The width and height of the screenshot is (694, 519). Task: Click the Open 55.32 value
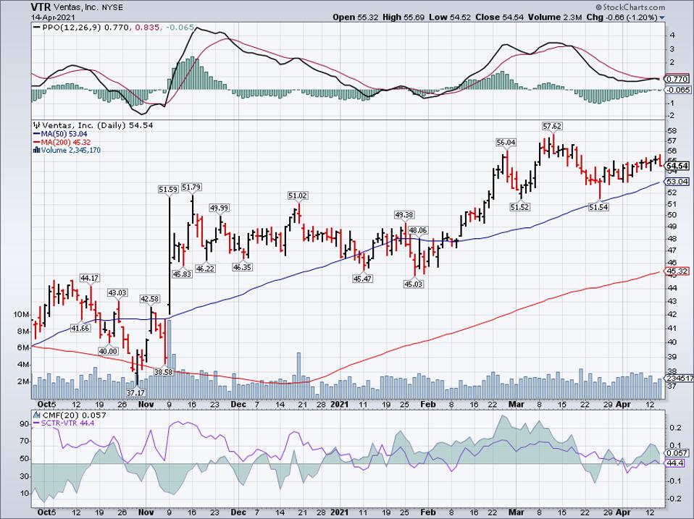click(356, 17)
